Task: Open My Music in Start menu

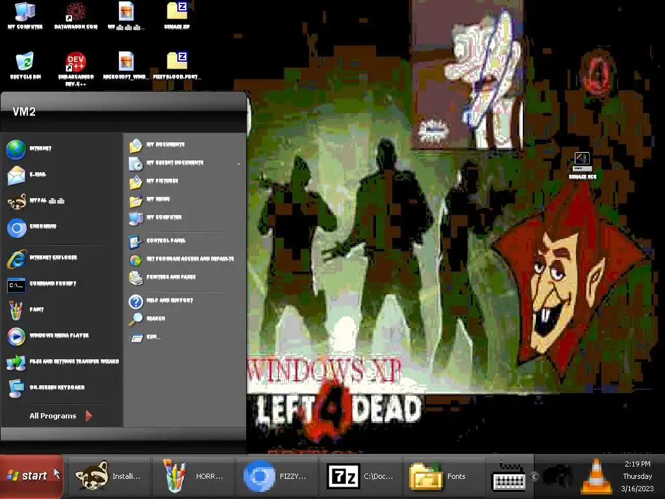Action: point(184,199)
